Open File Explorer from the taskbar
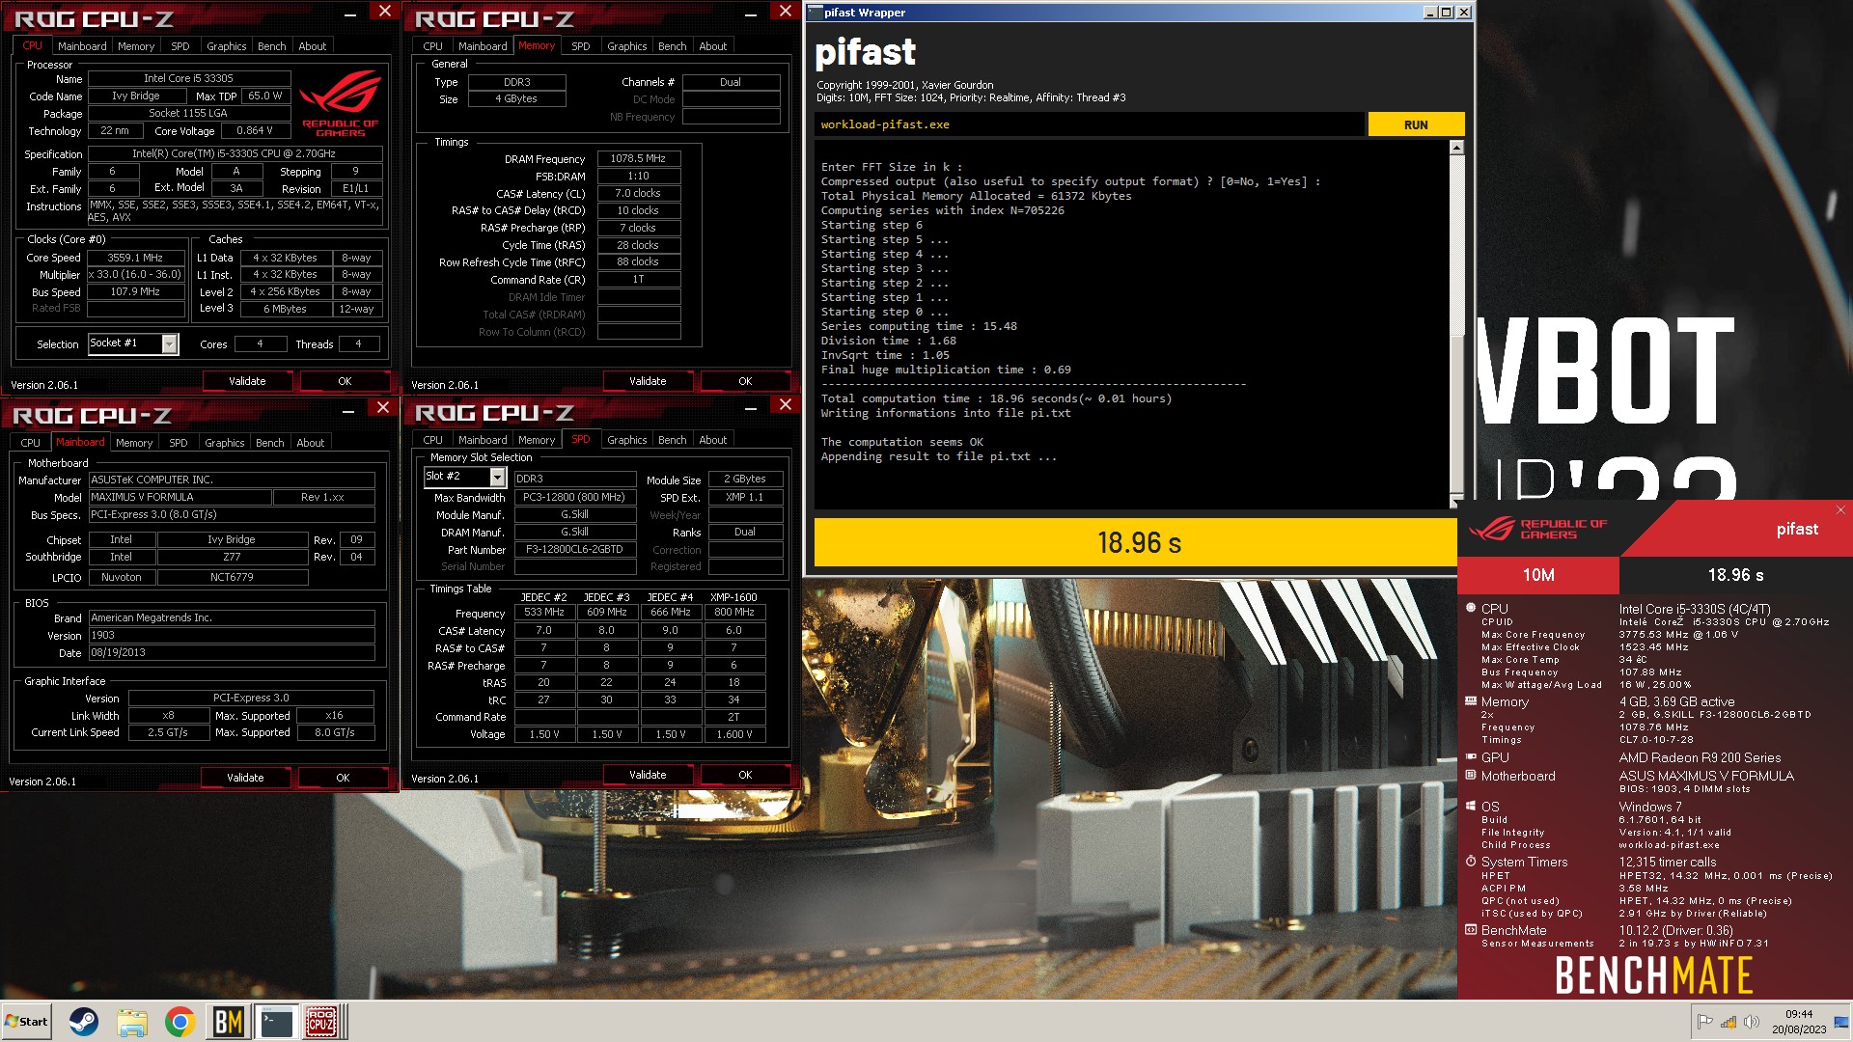 (132, 1022)
